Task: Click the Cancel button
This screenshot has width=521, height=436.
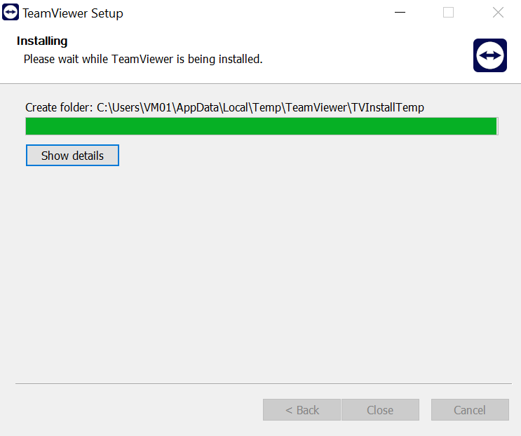Action: pos(470,410)
